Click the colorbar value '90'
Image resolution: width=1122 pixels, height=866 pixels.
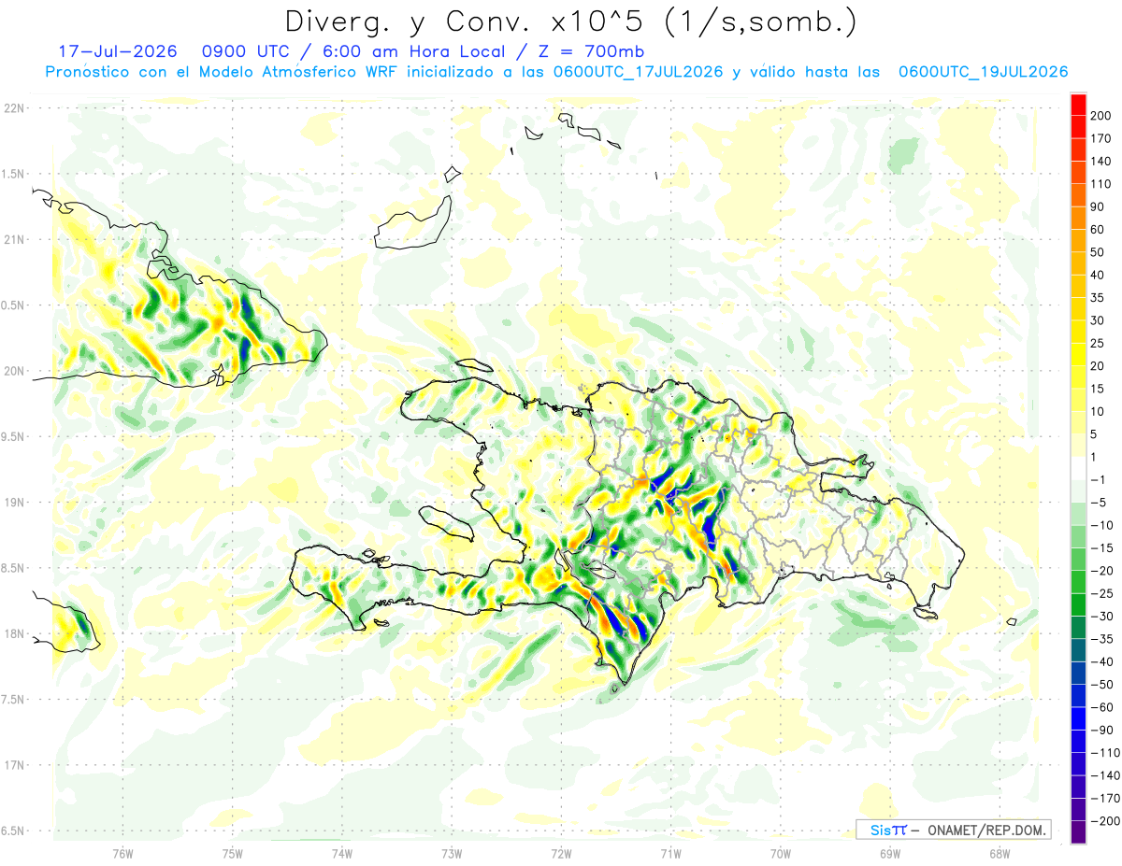(1098, 206)
